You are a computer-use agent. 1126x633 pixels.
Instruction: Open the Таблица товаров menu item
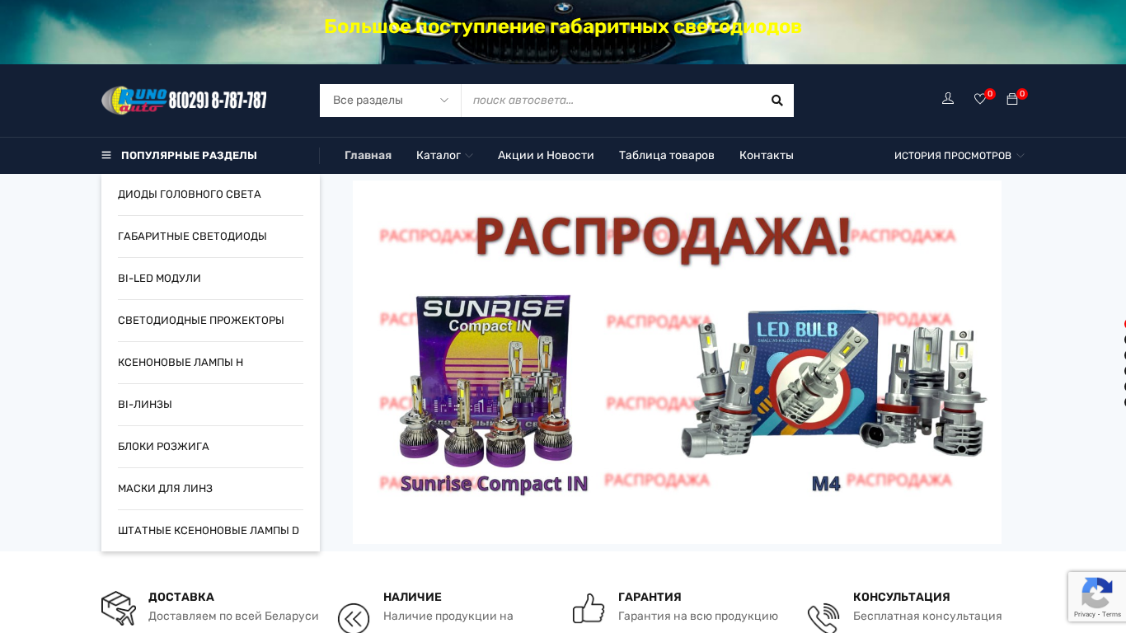pos(667,156)
